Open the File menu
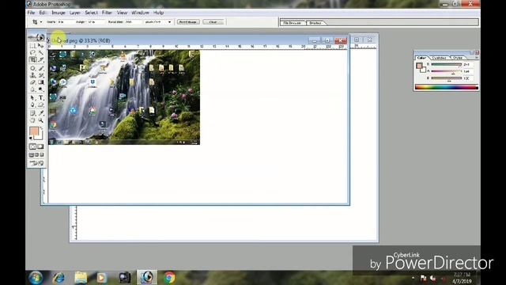Viewport: 506px width, 285px height. (31, 13)
